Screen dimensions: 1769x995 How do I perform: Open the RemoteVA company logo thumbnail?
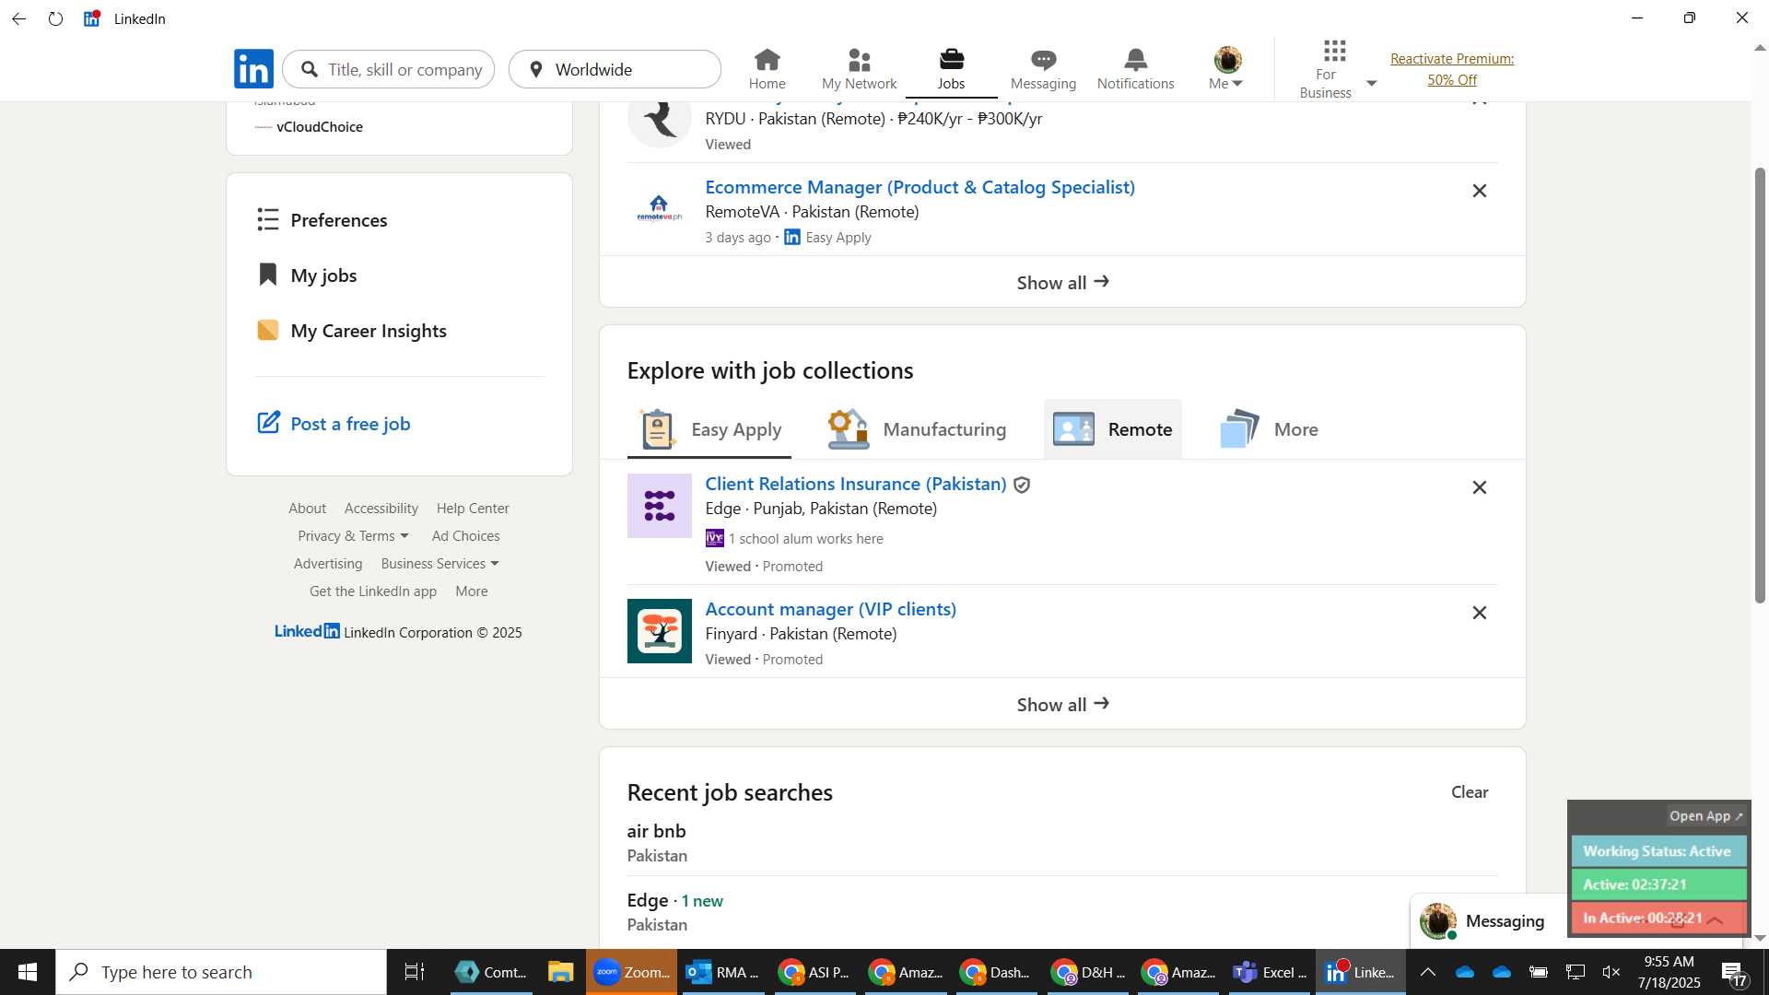pyautogui.click(x=660, y=209)
